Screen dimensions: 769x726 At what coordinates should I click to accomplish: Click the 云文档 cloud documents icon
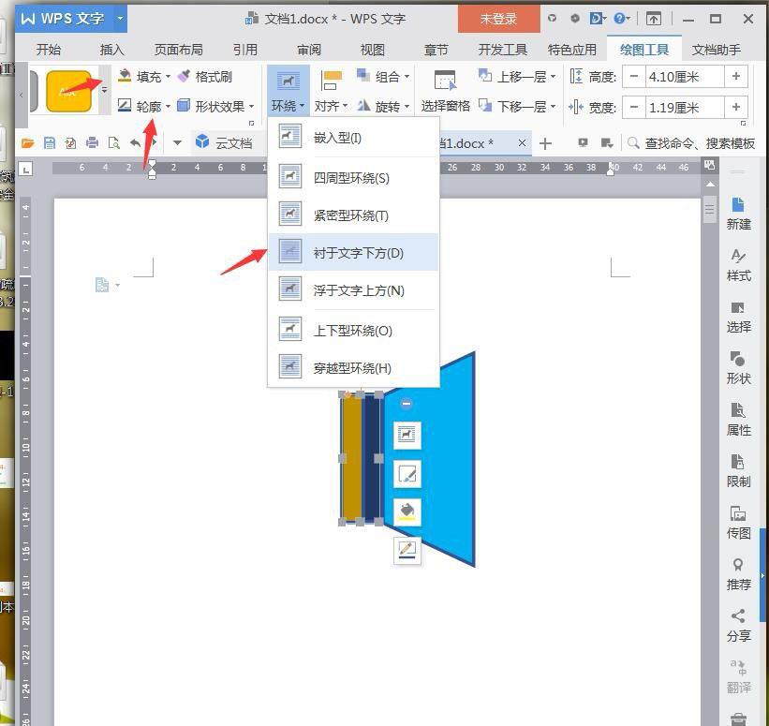tap(201, 142)
